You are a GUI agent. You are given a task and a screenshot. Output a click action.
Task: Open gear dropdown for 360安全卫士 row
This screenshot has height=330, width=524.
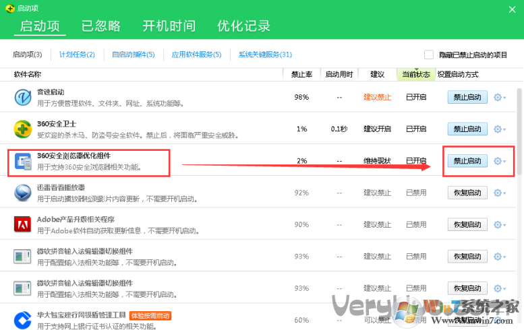click(x=500, y=129)
